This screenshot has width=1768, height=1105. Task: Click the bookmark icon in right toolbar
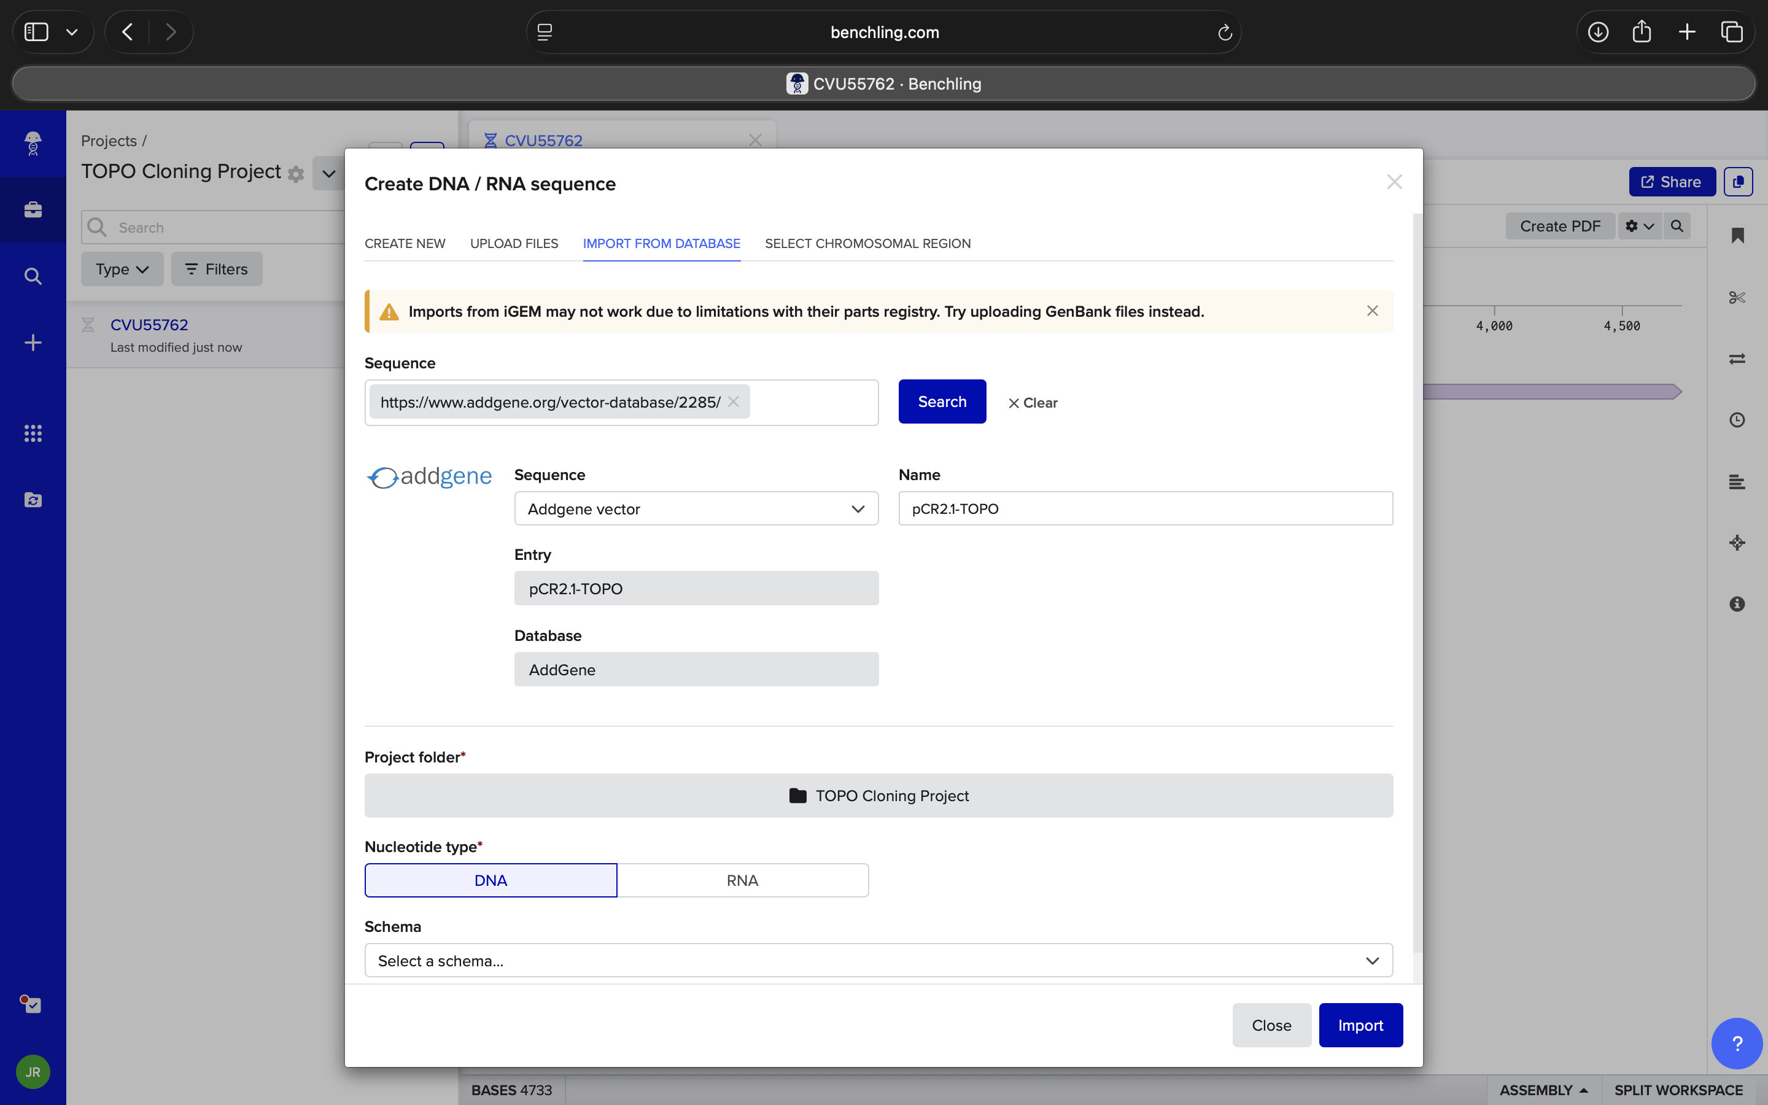pyautogui.click(x=1737, y=235)
